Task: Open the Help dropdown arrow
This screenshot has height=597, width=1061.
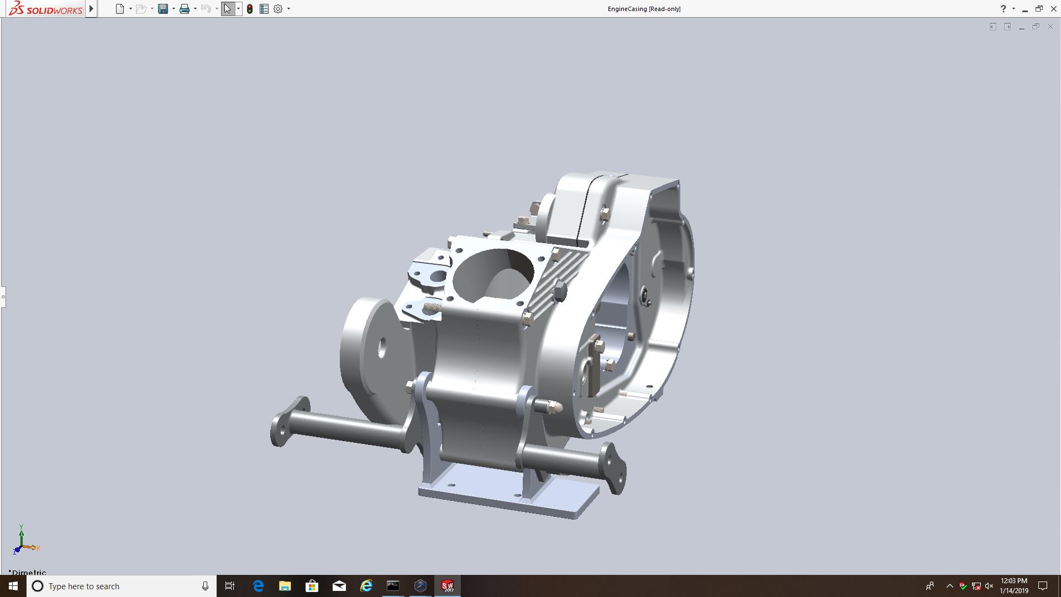Action: point(1013,9)
